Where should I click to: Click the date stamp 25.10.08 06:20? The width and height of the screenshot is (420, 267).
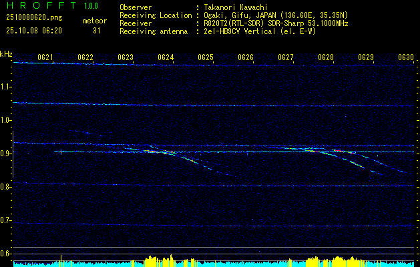[x=34, y=31]
